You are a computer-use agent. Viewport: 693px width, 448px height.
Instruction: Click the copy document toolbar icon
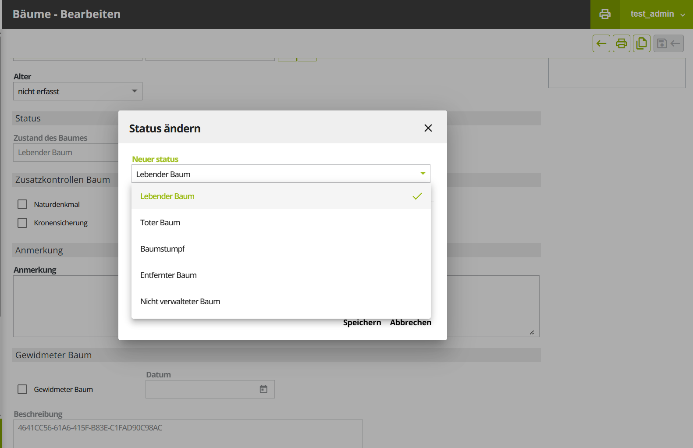click(x=642, y=43)
